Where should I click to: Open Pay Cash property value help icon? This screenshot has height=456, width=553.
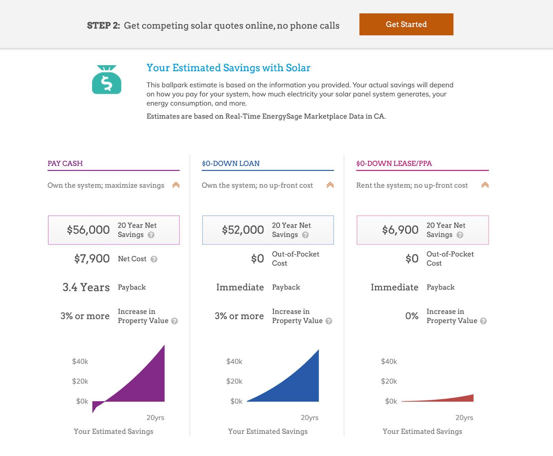(175, 321)
